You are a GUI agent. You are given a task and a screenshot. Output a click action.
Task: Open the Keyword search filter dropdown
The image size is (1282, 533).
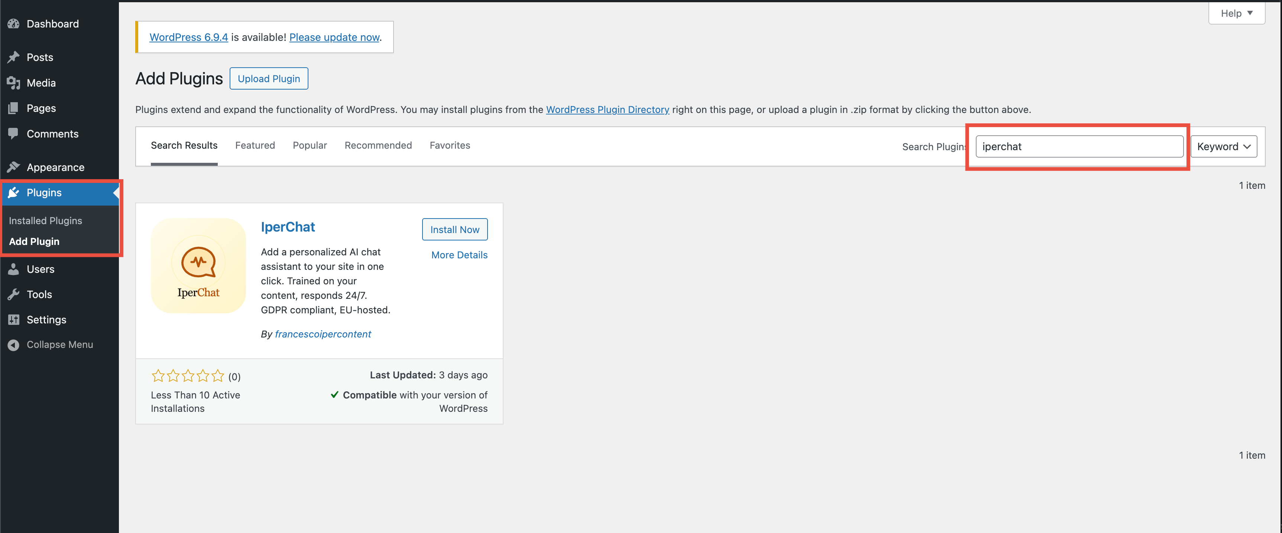[1224, 146]
